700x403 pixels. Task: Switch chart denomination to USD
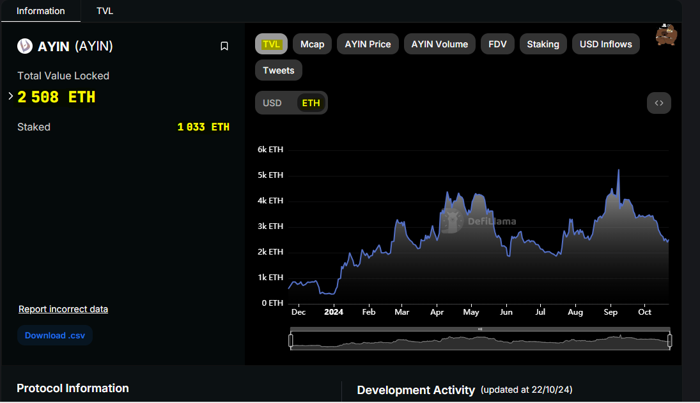[272, 103]
